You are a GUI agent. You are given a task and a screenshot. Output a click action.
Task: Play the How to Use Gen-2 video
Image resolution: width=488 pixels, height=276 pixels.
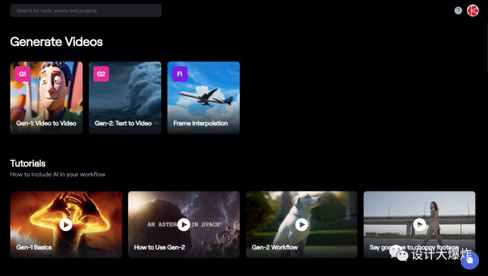(x=183, y=225)
